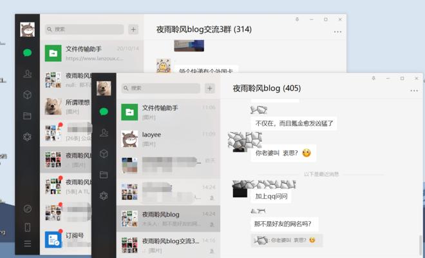
Task: Open chat info dots for blog交流3群 chat
Action: [x=337, y=32]
